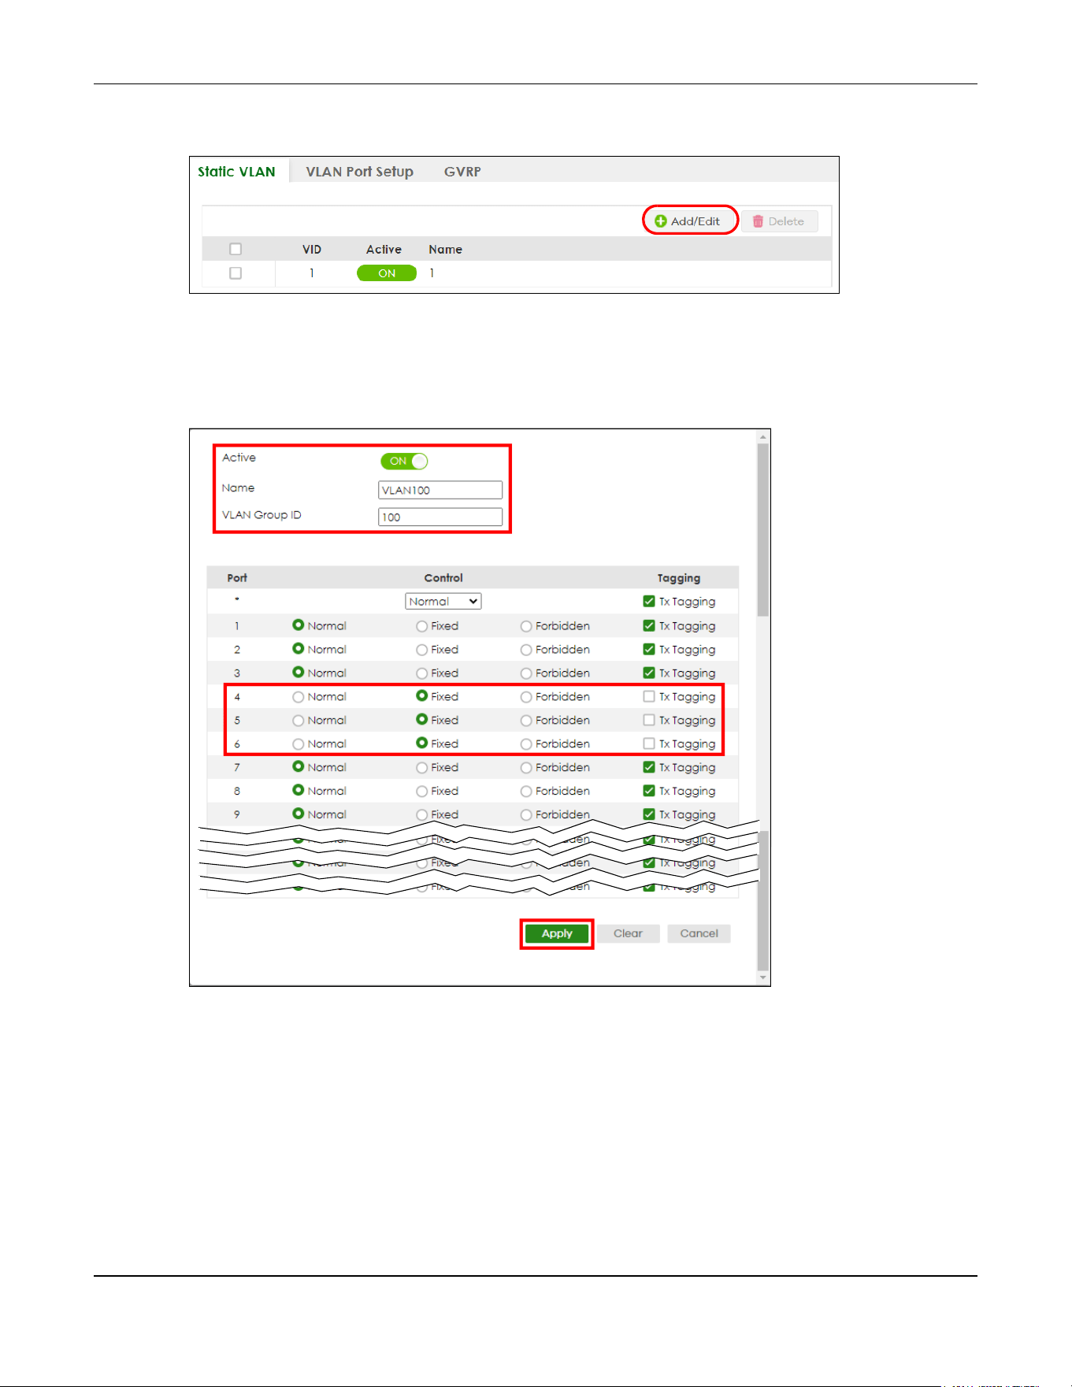Toggle the ON switch for VID 1
Screen dimensions: 1072x1387
coord(387,273)
